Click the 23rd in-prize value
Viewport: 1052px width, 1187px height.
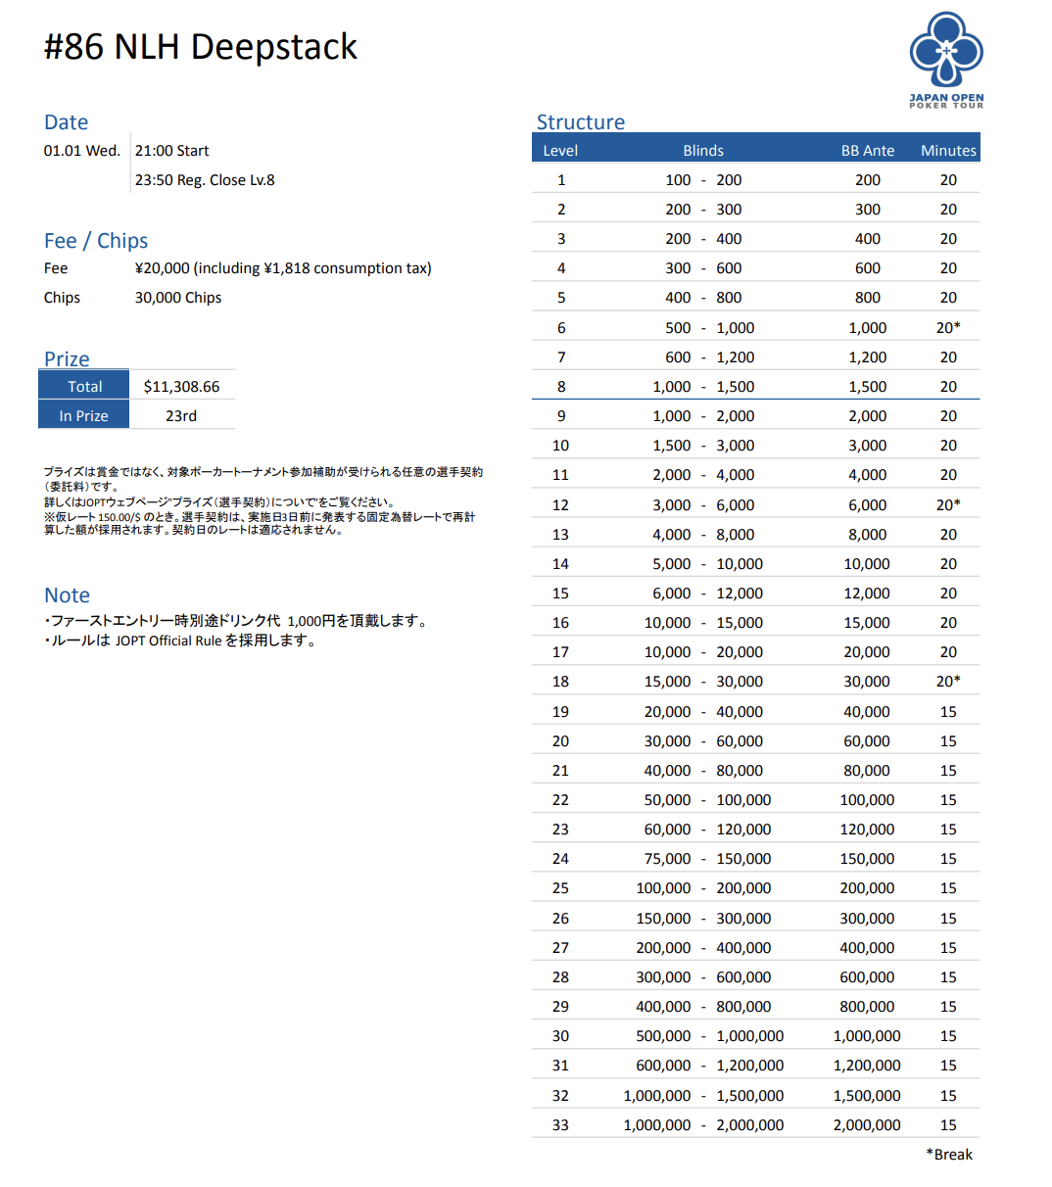(x=181, y=416)
